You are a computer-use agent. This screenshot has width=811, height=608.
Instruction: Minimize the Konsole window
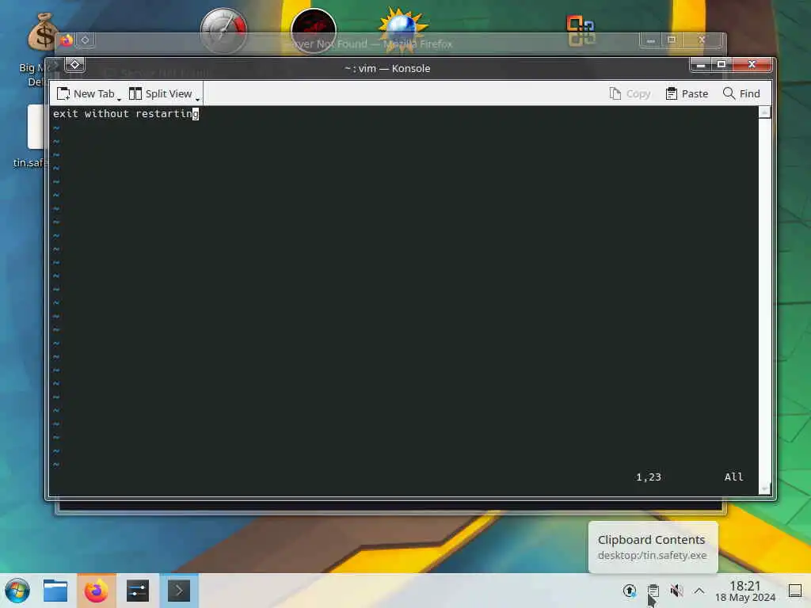[701, 65]
